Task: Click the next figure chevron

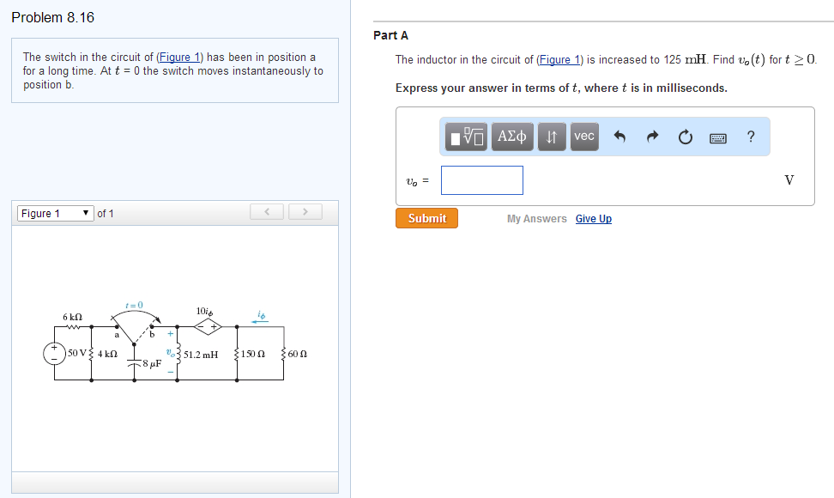Action: point(305,211)
